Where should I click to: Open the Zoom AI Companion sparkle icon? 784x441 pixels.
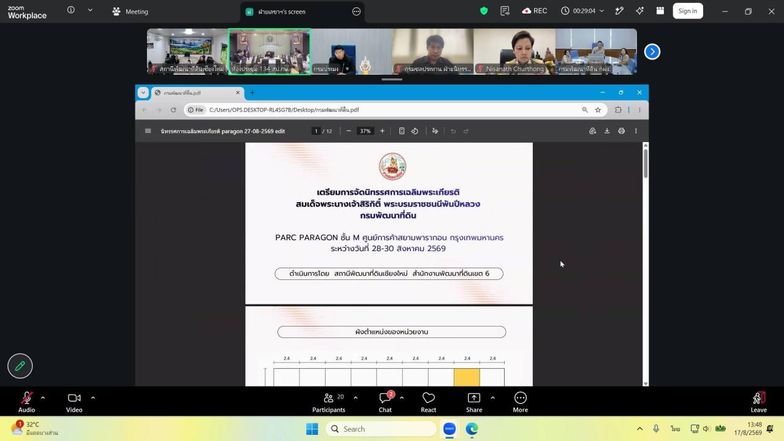click(639, 11)
